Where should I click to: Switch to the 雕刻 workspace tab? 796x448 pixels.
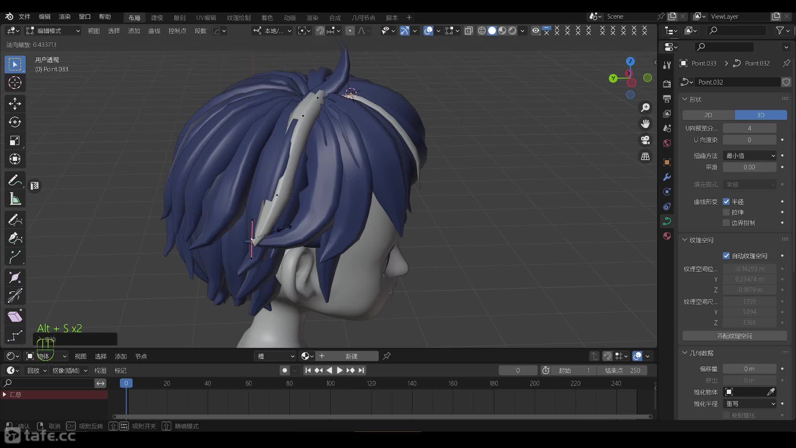point(180,17)
